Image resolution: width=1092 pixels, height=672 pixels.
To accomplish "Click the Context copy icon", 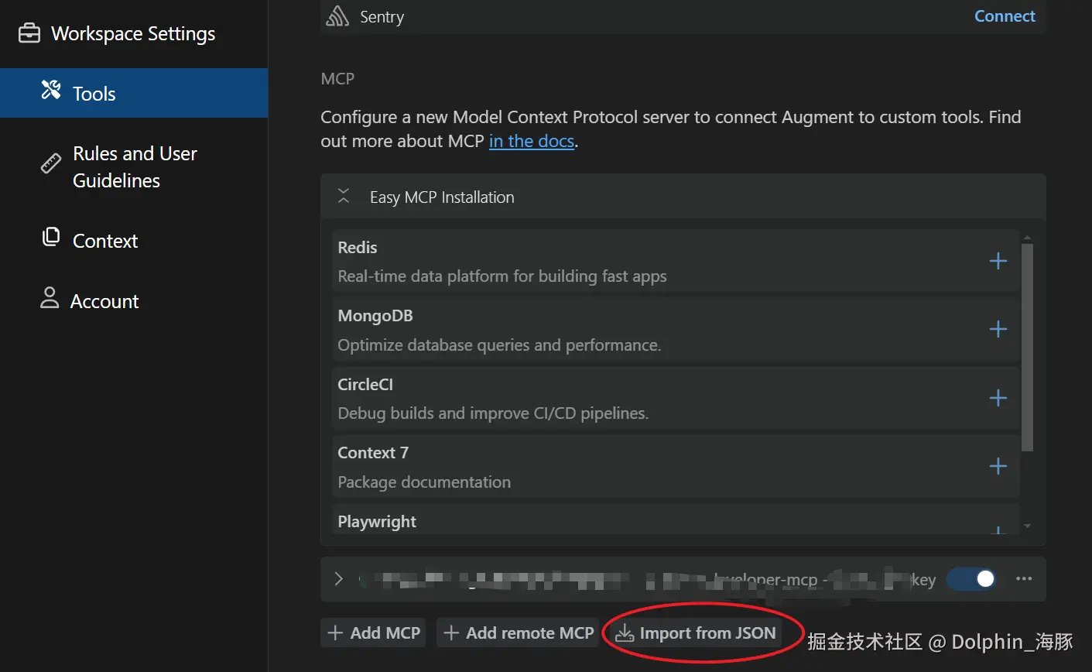I will pos(50,237).
